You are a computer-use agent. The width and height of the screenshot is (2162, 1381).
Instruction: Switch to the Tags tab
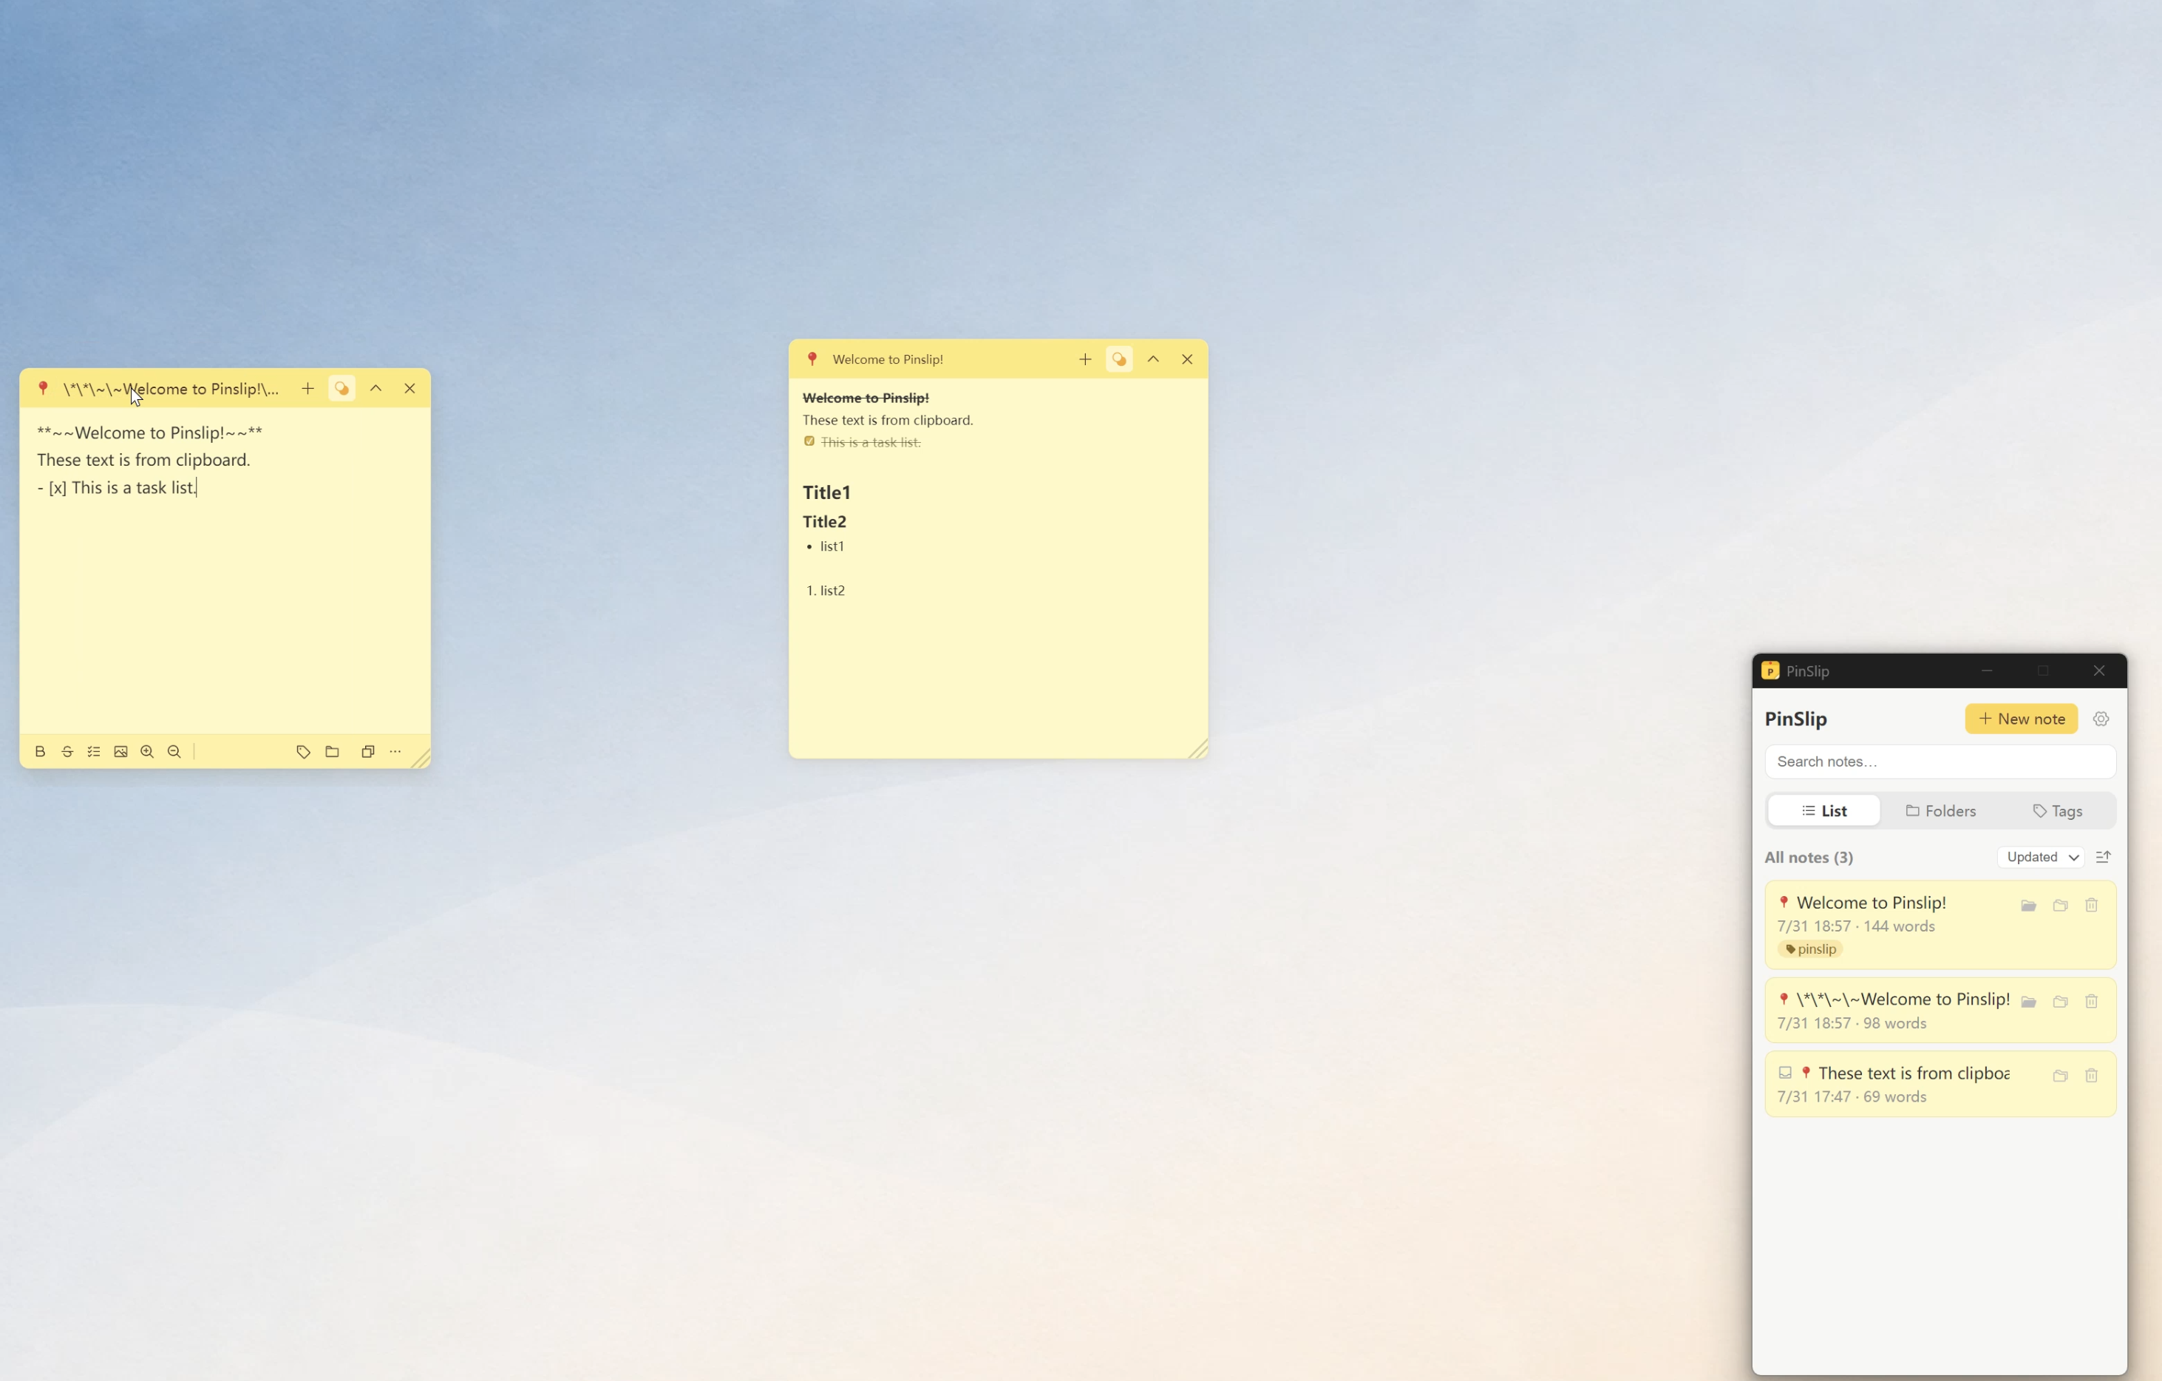pyautogui.click(x=2058, y=811)
